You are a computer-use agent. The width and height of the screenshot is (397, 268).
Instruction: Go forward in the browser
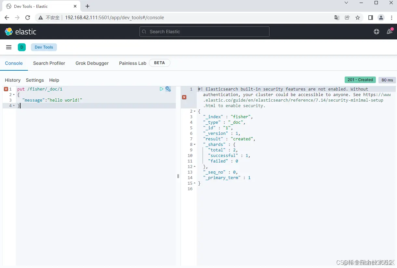[x=17, y=18]
